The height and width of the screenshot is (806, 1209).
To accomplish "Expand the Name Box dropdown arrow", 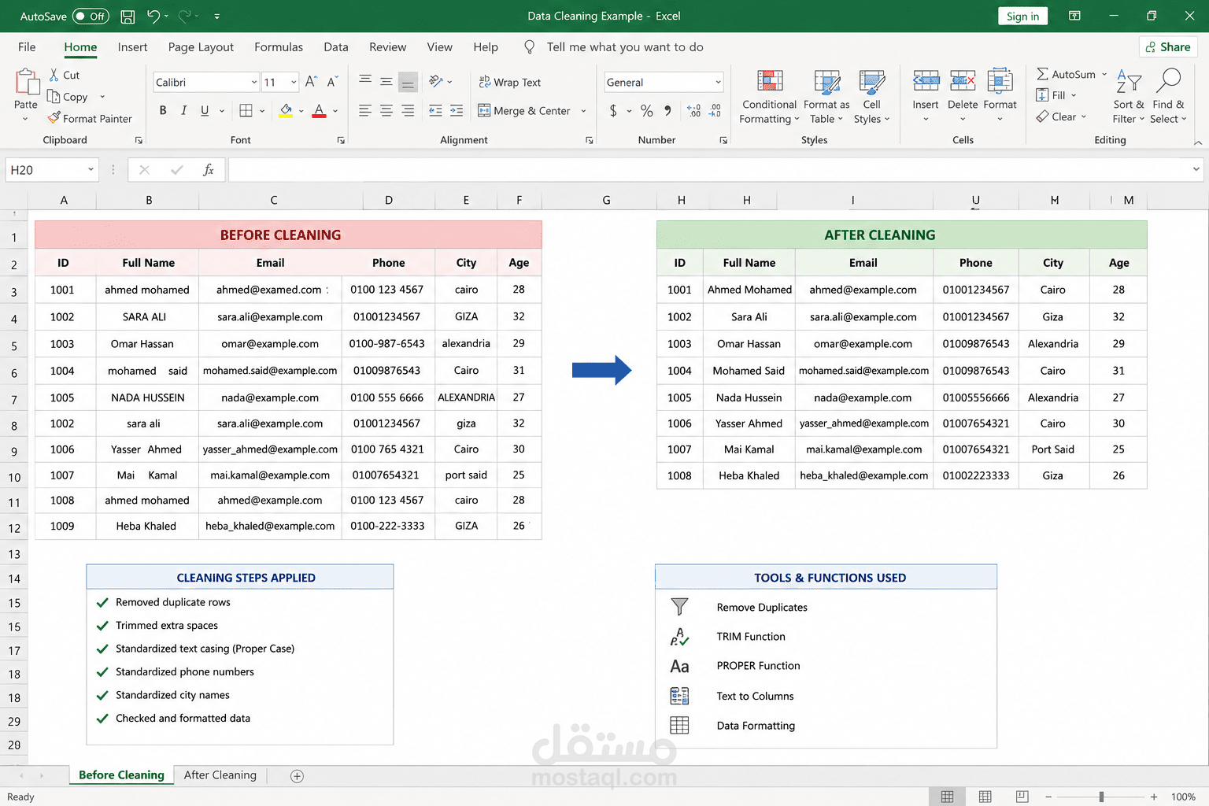I will 91,169.
